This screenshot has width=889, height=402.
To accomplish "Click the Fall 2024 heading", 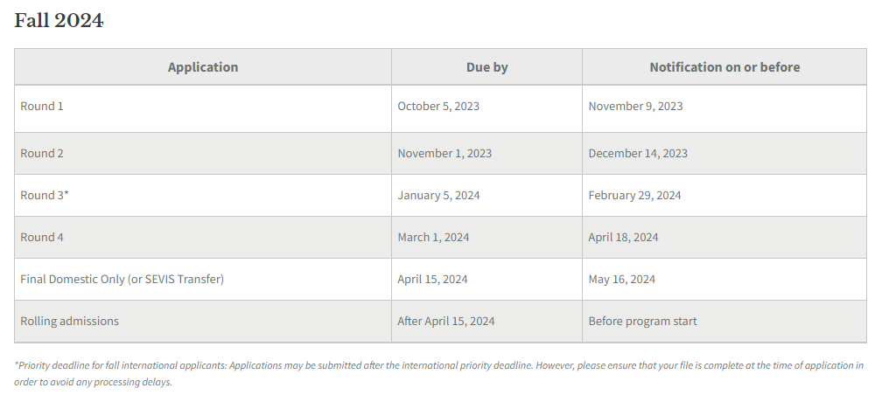I will [x=59, y=21].
